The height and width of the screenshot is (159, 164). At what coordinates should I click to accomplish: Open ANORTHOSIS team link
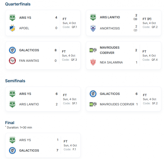[x=110, y=28]
